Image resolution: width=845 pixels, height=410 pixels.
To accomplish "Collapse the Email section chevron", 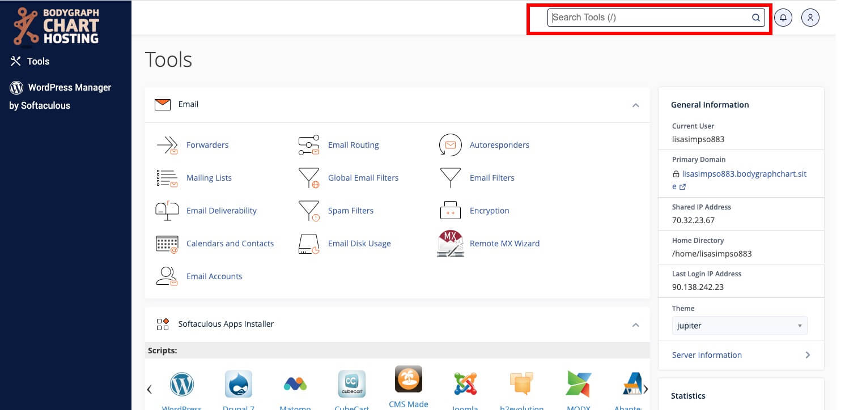I will click(636, 105).
